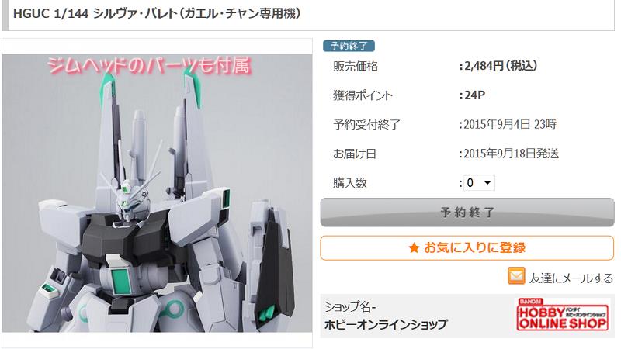Click the 24P points value
Image resolution: width=621 pixels, height=349 pixels.
[474, 95]
